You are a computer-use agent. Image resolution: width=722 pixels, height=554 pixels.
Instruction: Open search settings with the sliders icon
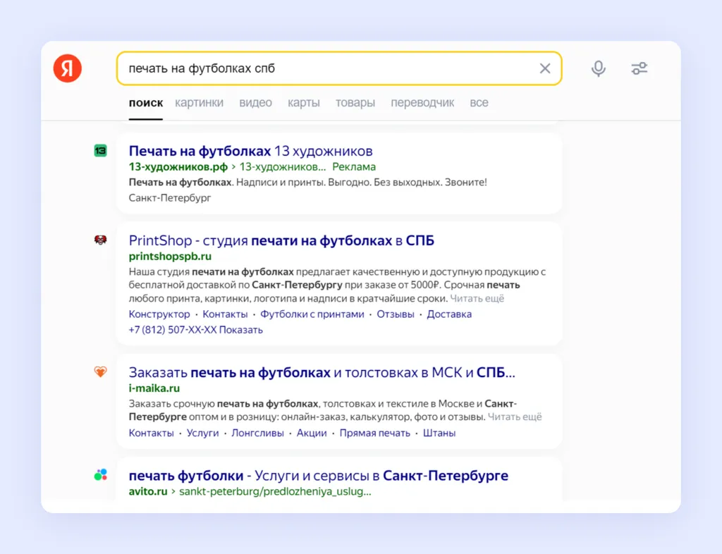coord(639,68)
